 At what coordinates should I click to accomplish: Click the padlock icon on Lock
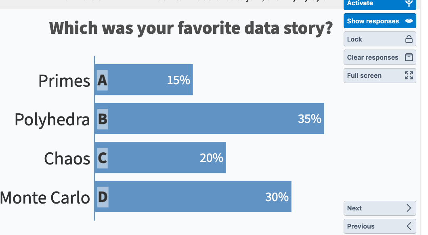409,39
